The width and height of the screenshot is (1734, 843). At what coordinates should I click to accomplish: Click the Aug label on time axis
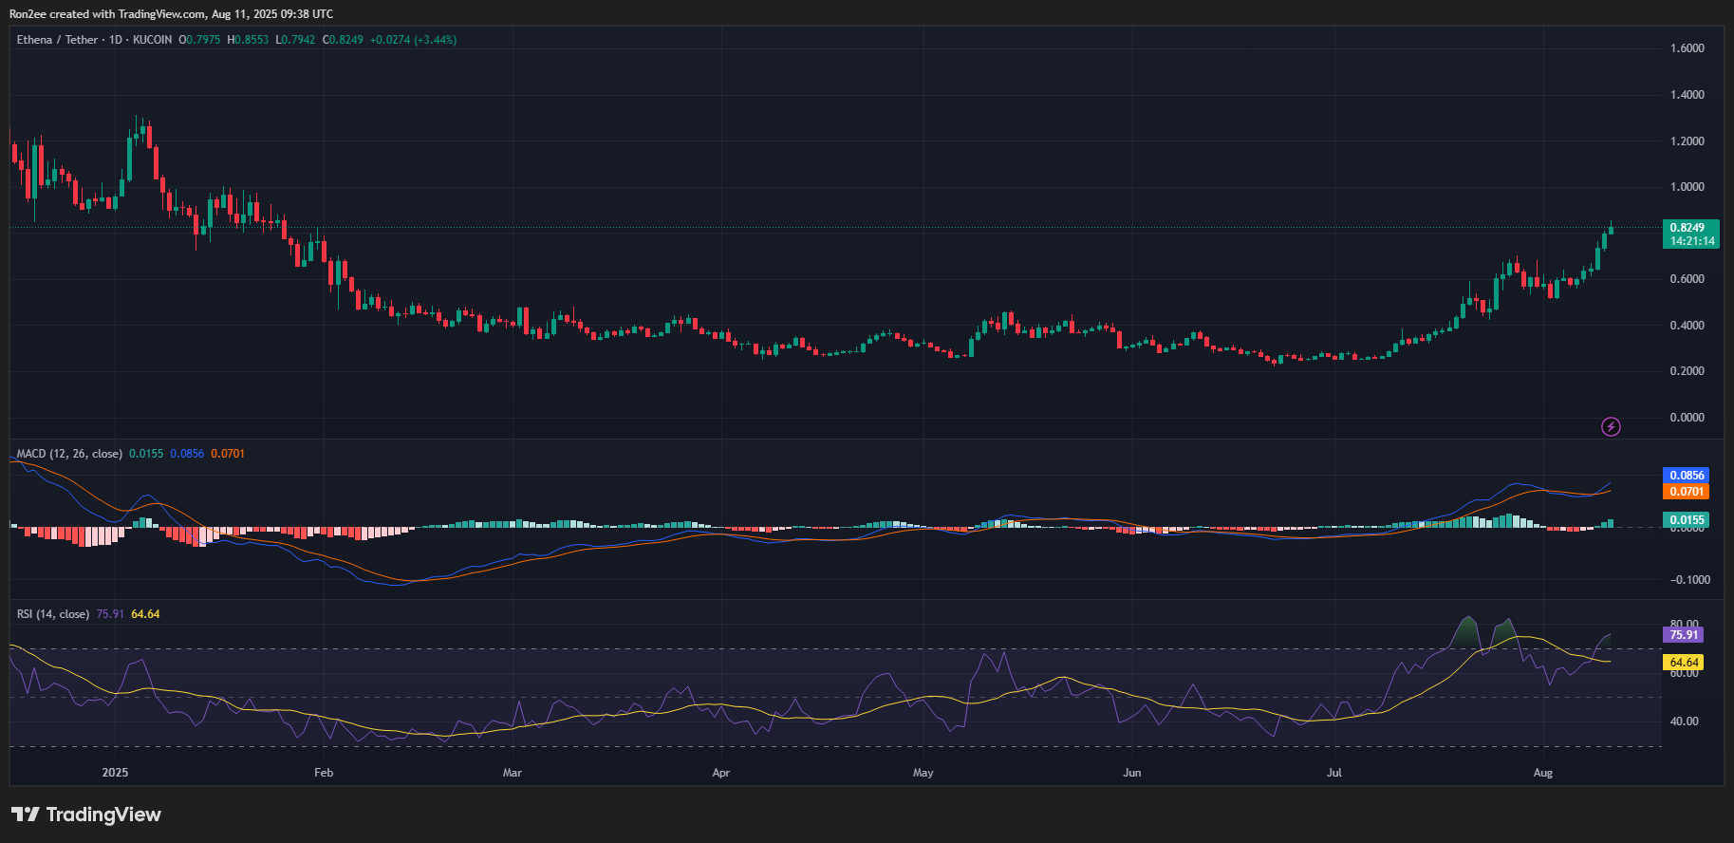point(1542,773)
